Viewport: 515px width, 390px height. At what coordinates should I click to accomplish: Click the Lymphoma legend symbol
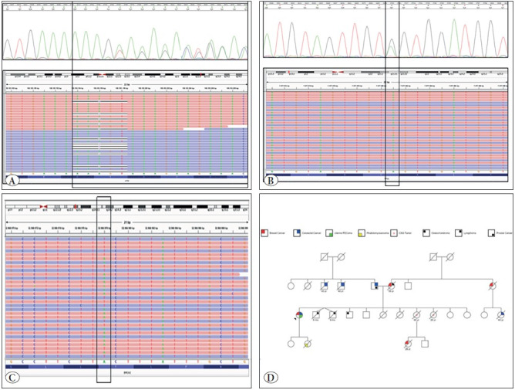(x=459, y=233)
